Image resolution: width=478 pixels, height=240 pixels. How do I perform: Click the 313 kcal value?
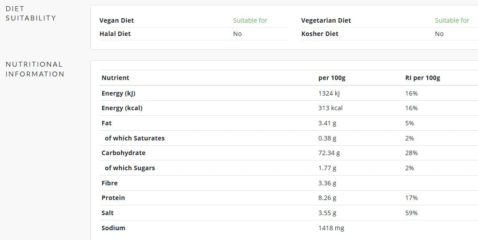pyautogui.click(x=330, y=108)
